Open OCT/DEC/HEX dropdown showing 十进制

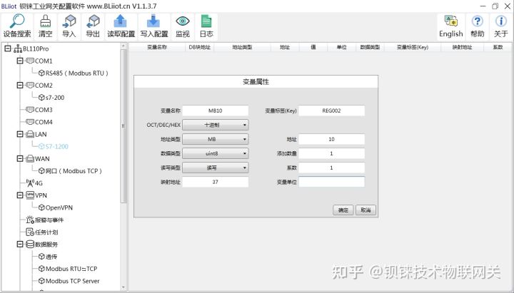click(216, 125)
